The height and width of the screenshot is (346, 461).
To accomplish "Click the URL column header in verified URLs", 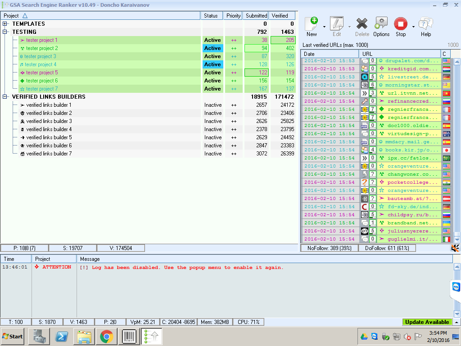I will coord(400,54).
